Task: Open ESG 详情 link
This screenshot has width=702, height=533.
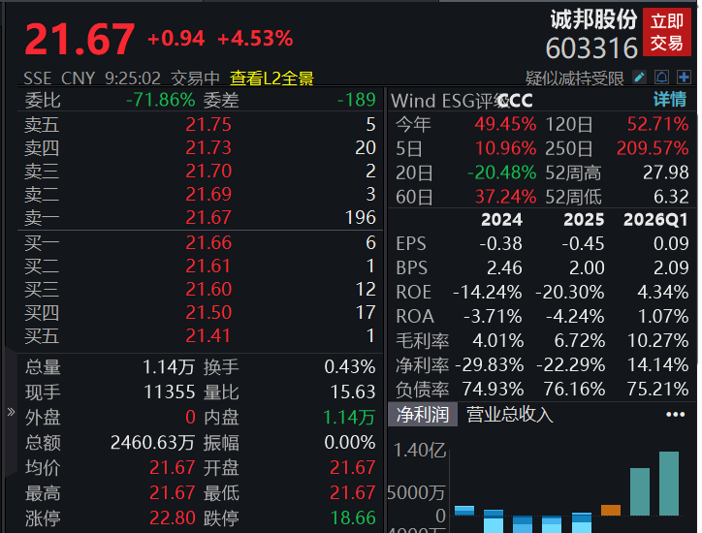Action: click(x=670, y=100)
